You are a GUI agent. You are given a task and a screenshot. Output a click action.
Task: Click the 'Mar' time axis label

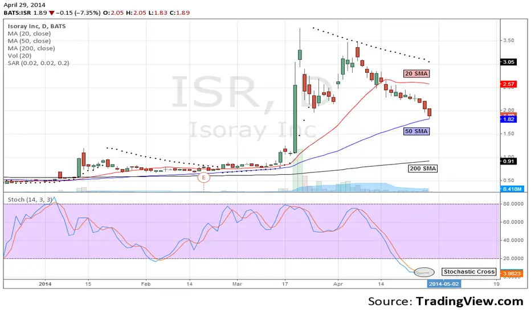237,284
